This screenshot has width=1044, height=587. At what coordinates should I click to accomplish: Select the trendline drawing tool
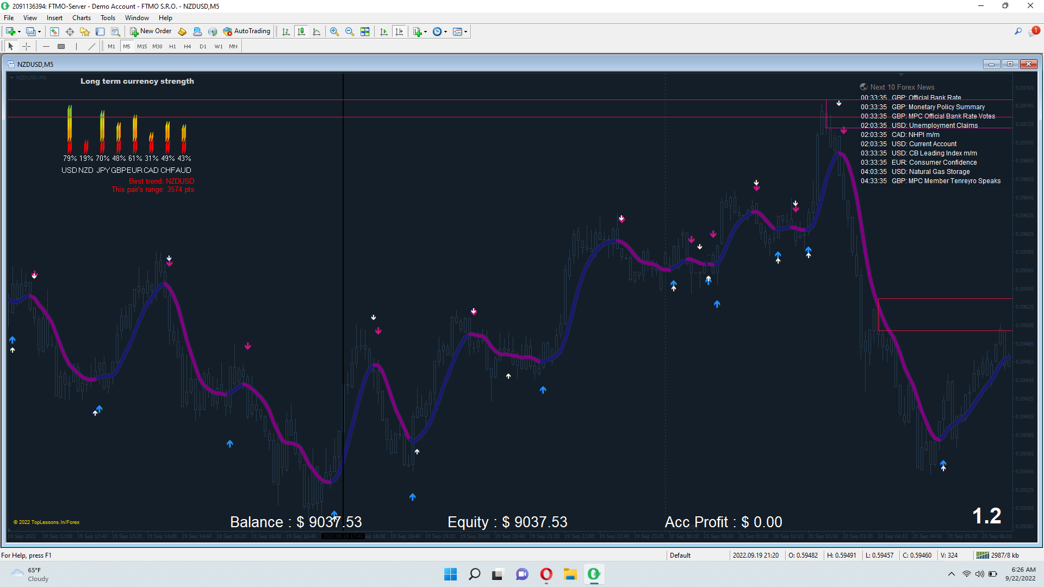(91, 46)
